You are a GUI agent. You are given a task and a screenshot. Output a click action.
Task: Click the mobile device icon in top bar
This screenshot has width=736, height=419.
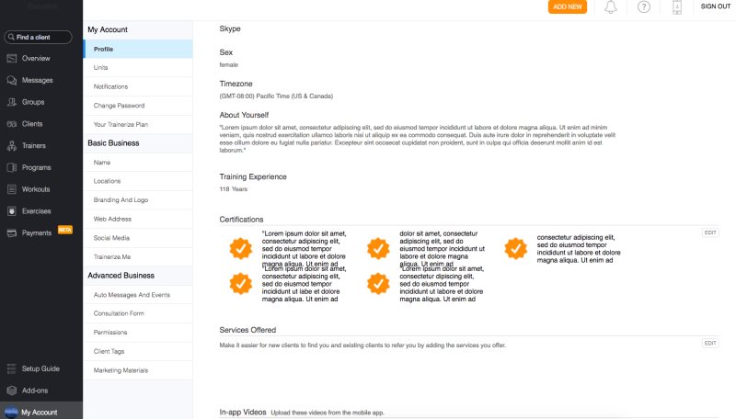click(x=677, y=7)
